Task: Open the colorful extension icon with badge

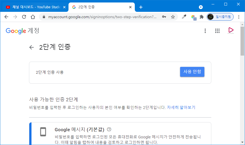Action: [194, 17]
